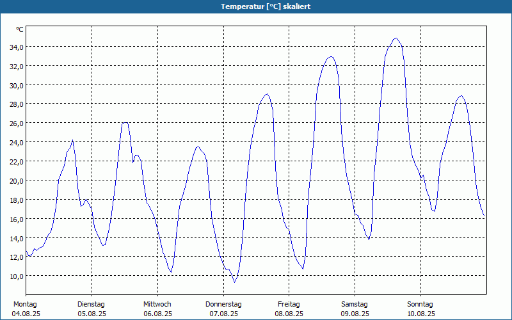
Task: Click the lowest temperature dip on Donnerstag
Action: (x=234, y=282)
